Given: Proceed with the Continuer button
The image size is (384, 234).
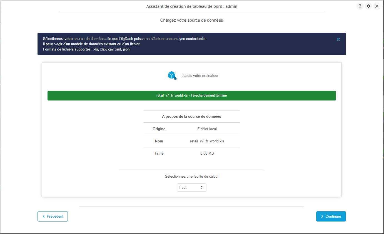Looking at the screenshot, I should pos(331,217).
